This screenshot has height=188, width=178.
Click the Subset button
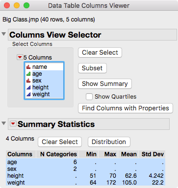tap(92, 68)
